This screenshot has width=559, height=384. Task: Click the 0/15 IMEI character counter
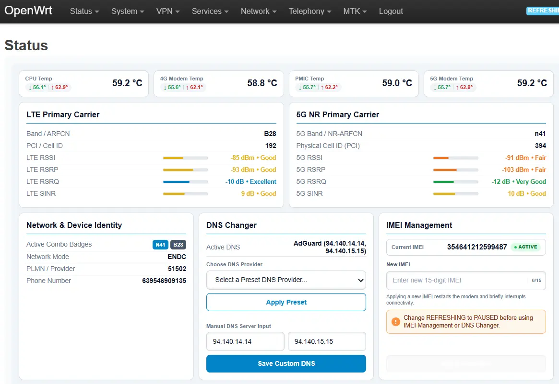[536, 281]
